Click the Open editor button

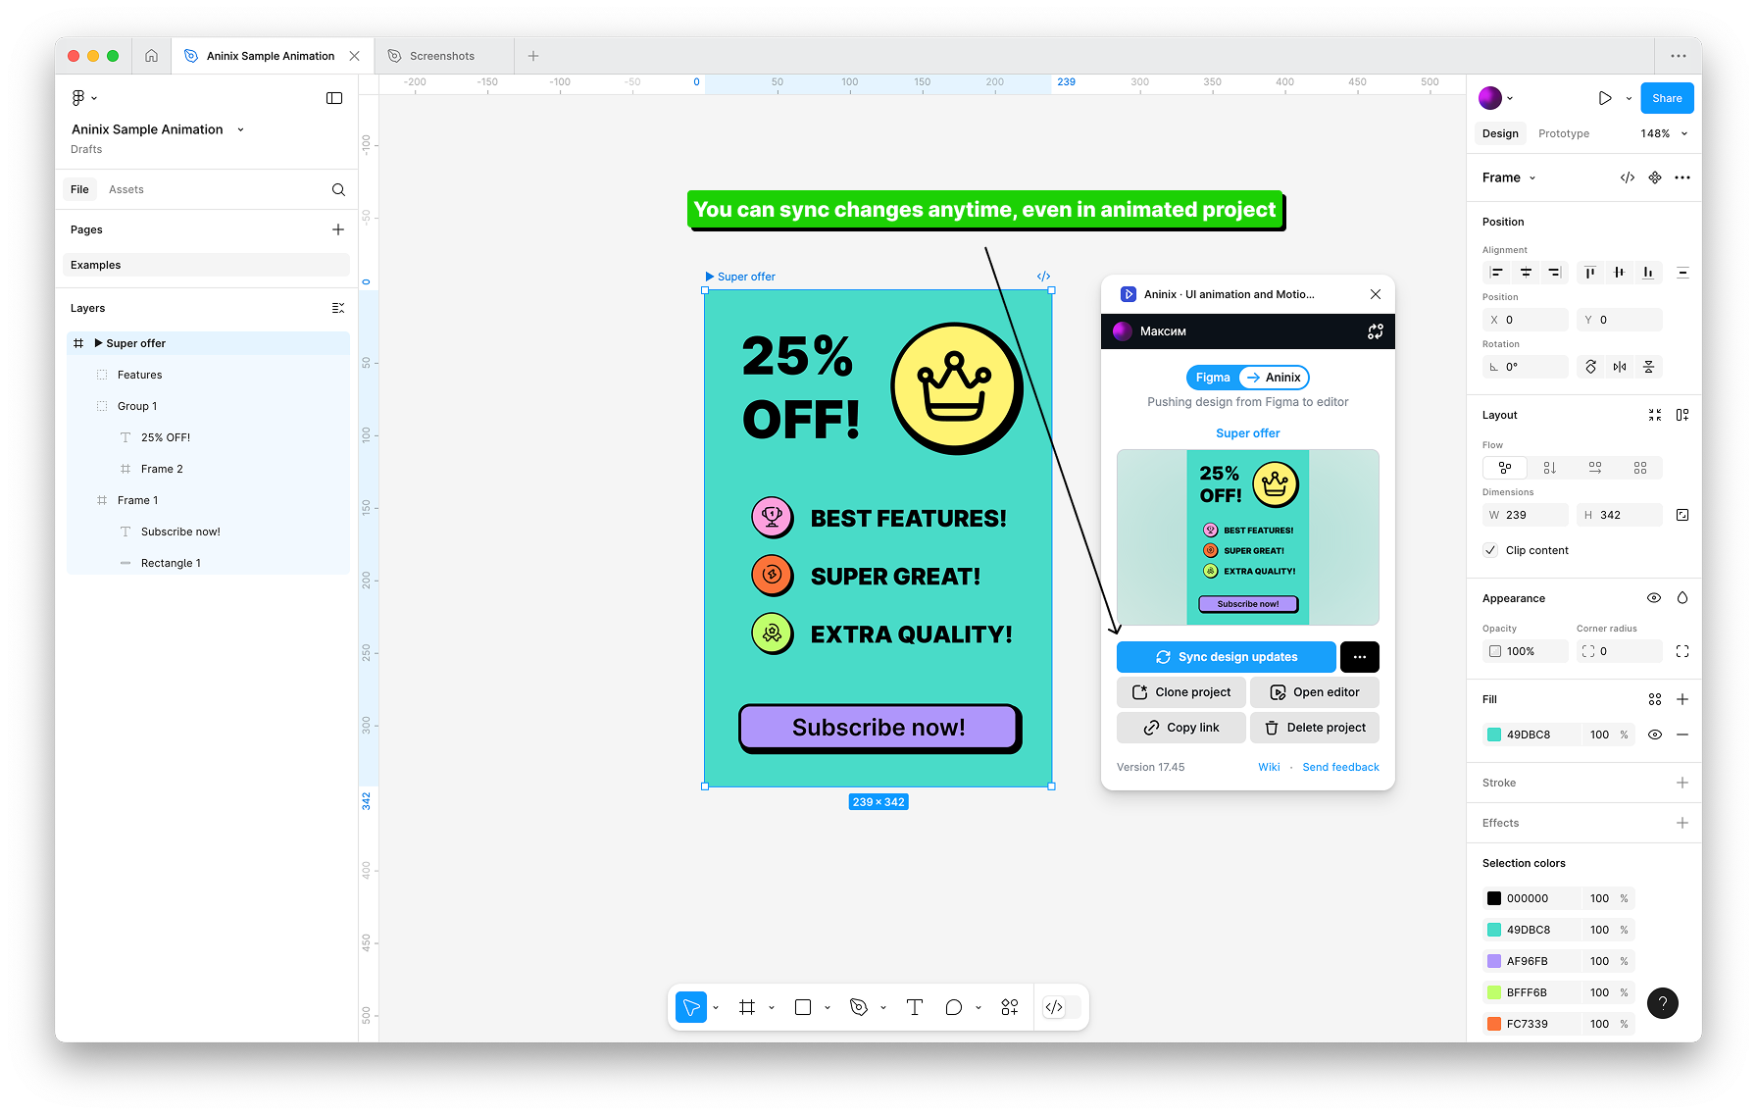click(1315, 692)
